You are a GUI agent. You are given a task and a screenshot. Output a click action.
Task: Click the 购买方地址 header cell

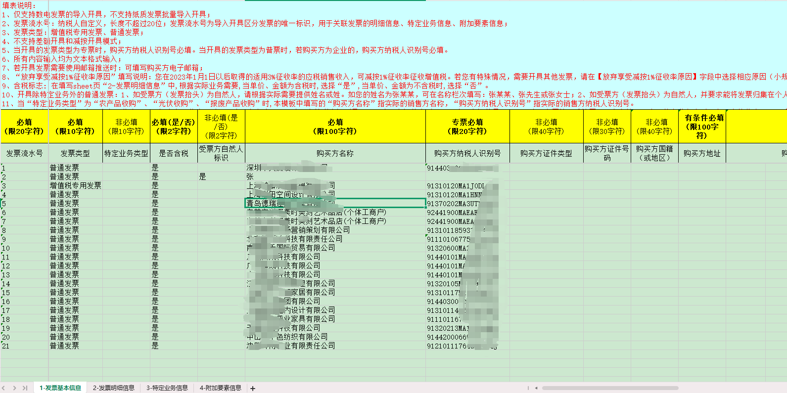(x=702, y=153)
